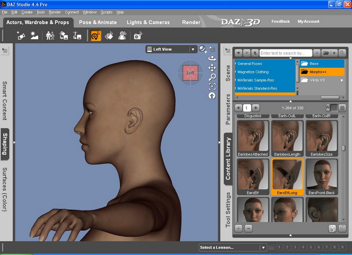Click the Content Library back arrow
The height and width of the screenshot is (255, 352).
(x=238, y=53)
